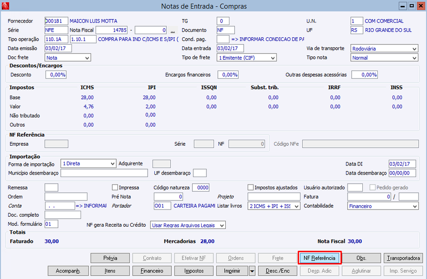The height and width of the screenshot is (279, 427).
Task: Open the Itens button
Action: 110,271
